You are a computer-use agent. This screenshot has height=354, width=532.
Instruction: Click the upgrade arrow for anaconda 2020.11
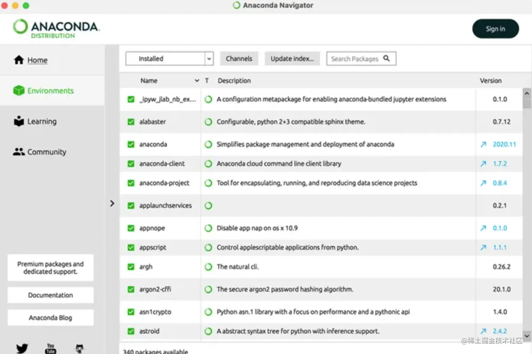[x=483, y=144]
